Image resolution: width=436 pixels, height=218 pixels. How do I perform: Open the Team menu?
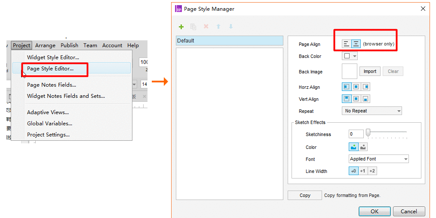[x=90, y=45]
